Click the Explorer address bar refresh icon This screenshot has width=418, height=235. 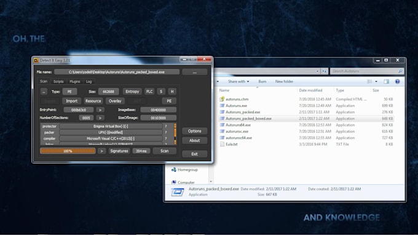coord(324,71)
